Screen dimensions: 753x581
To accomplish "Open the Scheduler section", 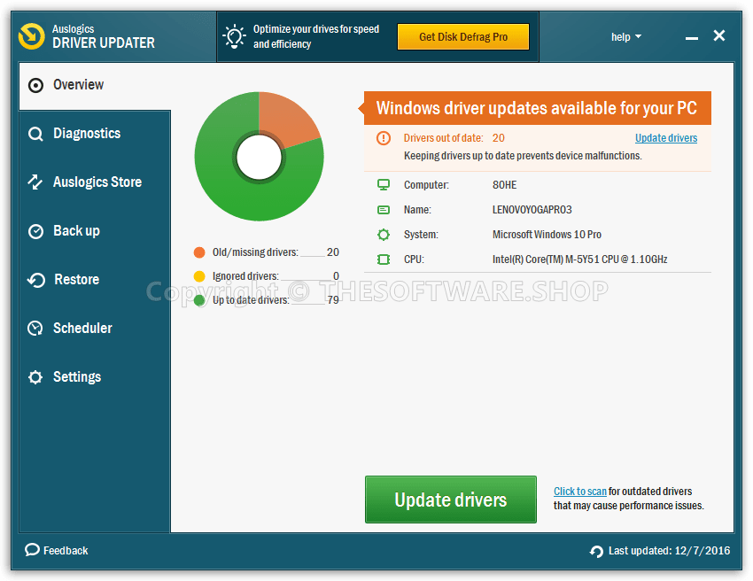I will click(x=95, y=329).
